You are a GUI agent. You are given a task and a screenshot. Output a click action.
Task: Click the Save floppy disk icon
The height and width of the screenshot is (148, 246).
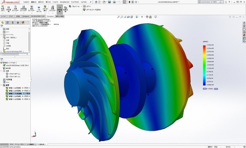(x=109, y=2)
